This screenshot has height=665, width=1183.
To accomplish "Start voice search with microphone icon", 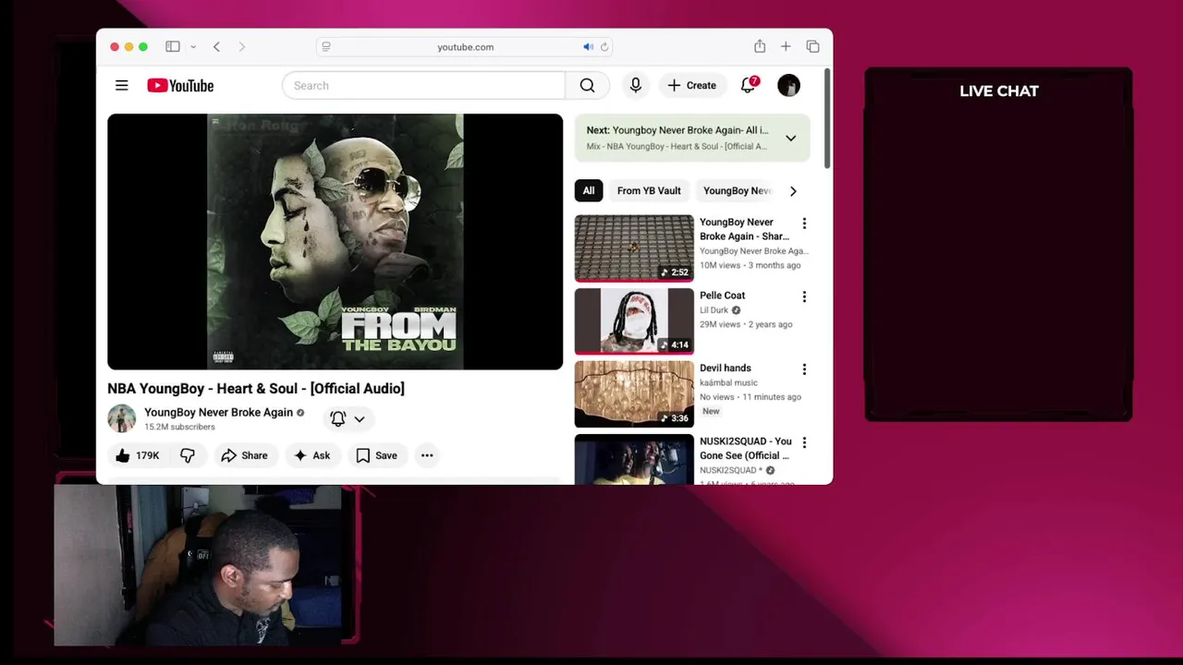I will pyautogui.click(x=635, y=85).
